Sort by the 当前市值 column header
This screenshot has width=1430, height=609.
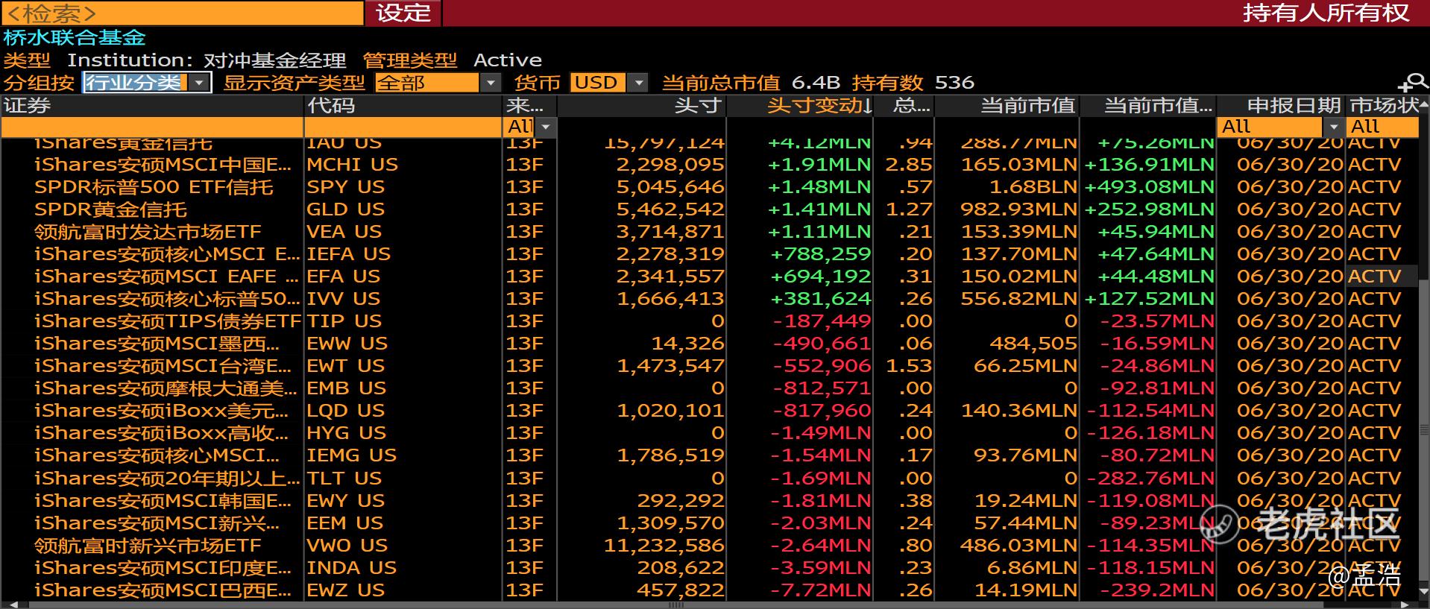point(1007,106)
